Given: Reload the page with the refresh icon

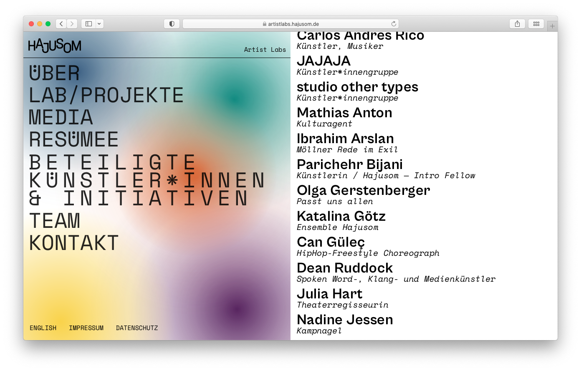Looking at the screenshot, I should coord(393,24).
